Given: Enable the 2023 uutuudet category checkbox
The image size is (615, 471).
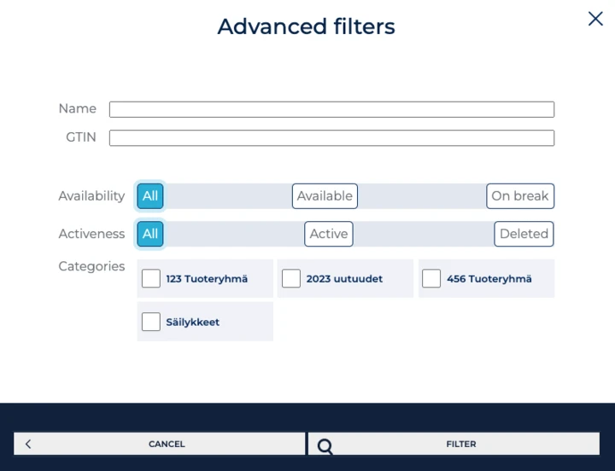Looking at the screenshot, I should (291, 279).
